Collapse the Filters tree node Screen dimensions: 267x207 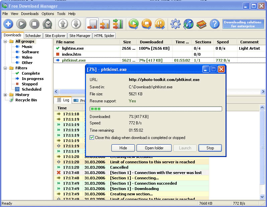(x=5, y=68)
